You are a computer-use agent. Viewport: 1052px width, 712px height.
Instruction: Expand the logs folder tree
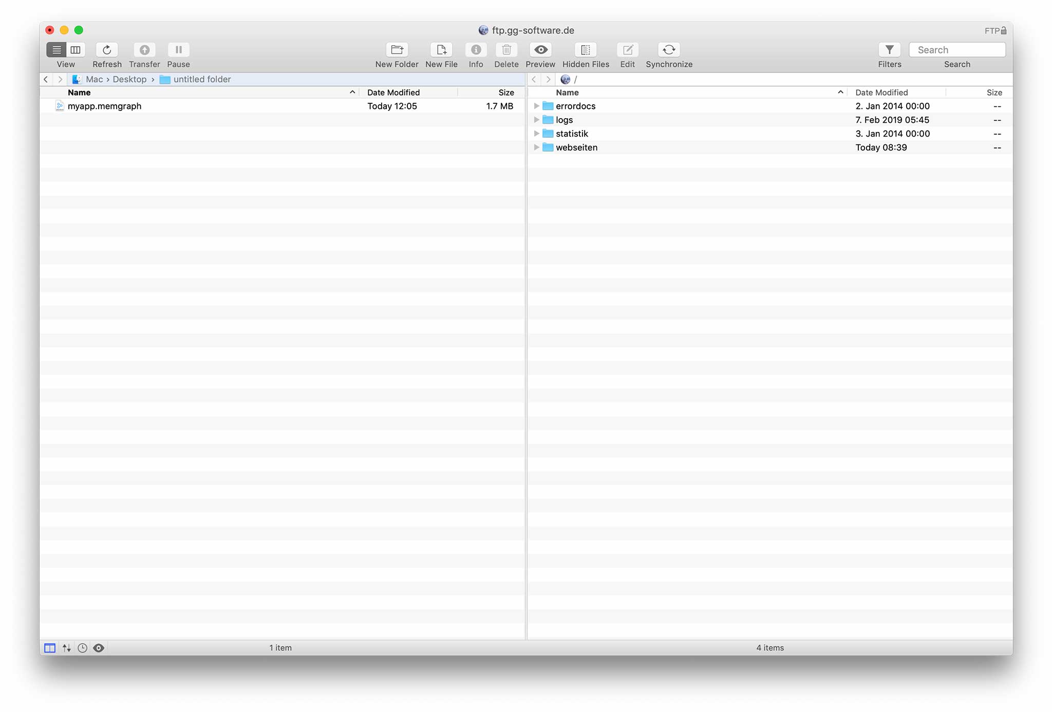pyautogui.click(x=536, y=120)
